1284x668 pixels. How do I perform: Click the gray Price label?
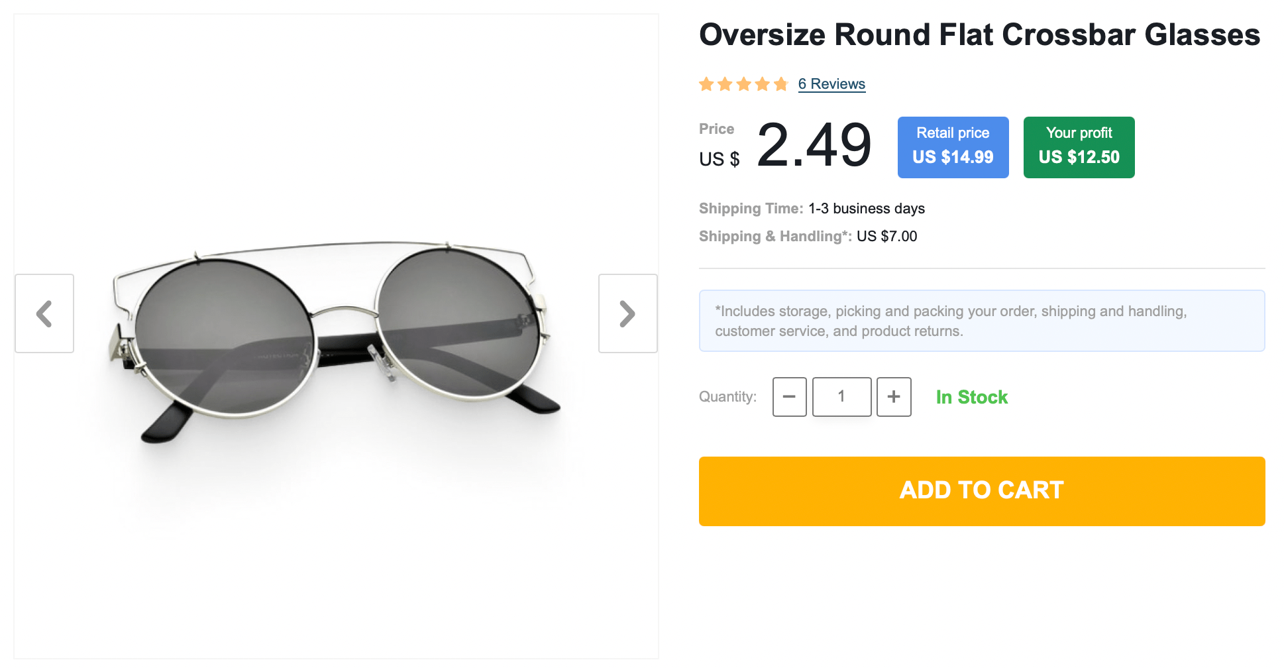coord(716,129)
